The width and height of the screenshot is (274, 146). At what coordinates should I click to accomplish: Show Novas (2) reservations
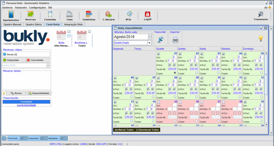26,55
